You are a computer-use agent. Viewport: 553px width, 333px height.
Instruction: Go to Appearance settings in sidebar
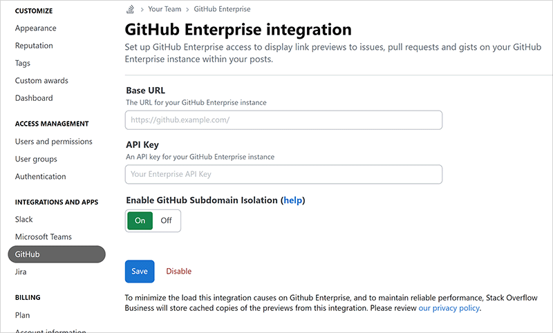coord(36,28)
